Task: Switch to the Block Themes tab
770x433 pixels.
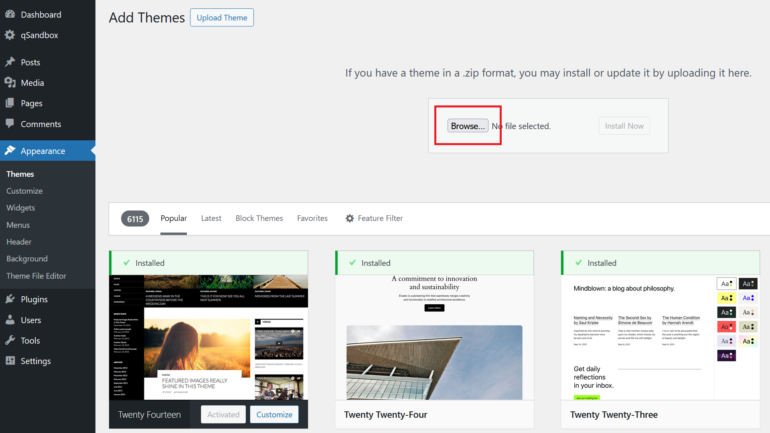Action: 259,219
